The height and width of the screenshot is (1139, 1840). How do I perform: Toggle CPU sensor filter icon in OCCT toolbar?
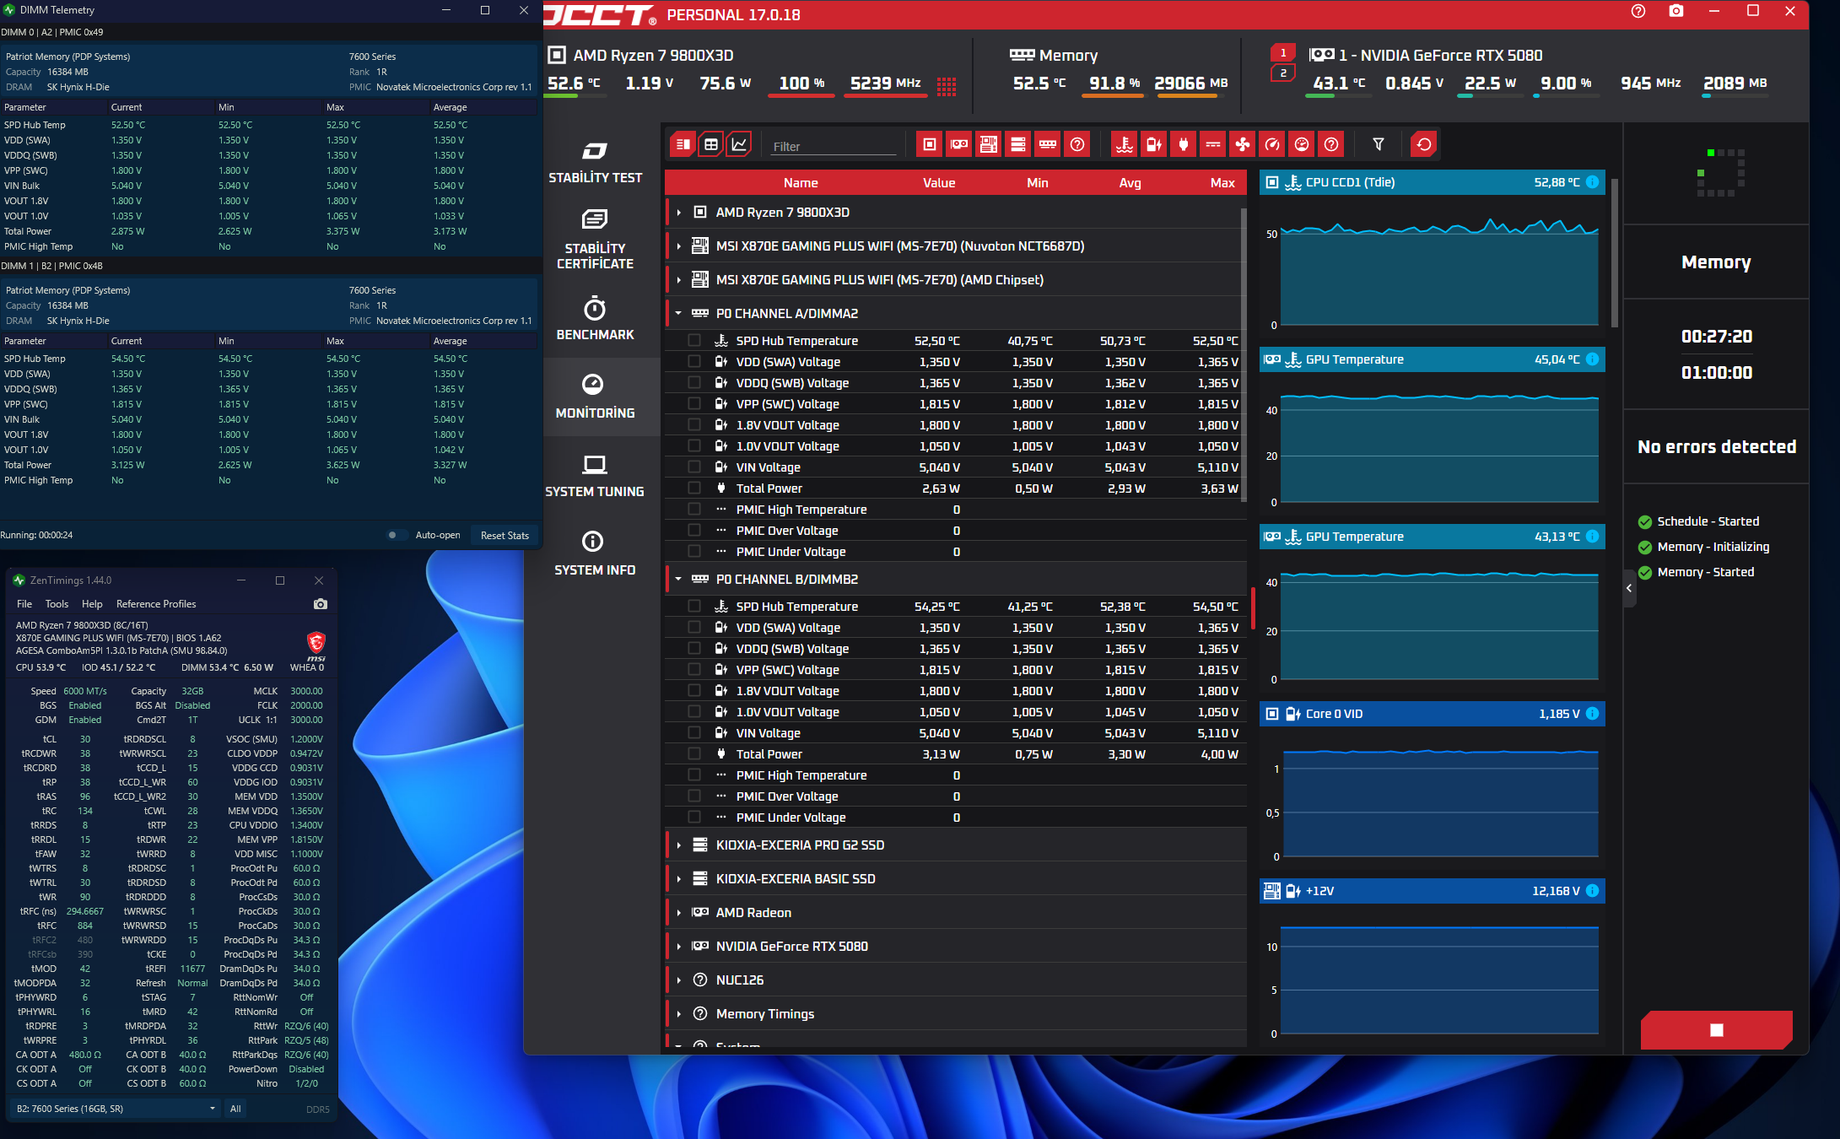(930, 144)
